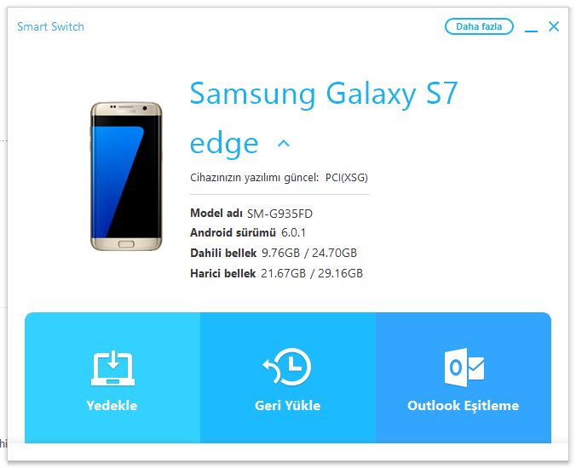The image size is (576, 468).
Task: Click the Yedekle backup laptop icon
Action: click(x=112, y=368)
